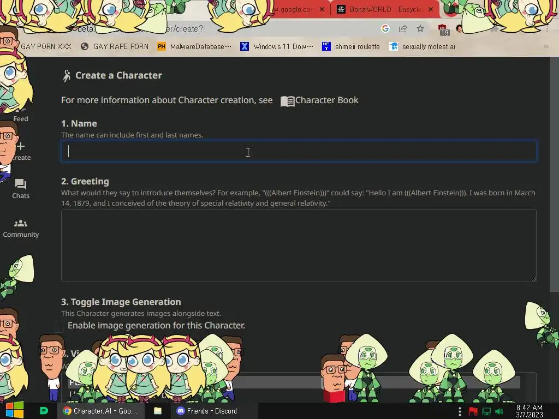Close the google.com tab
Image resolution: width=559 pixels, height=419 pixels.
point(322,10)
